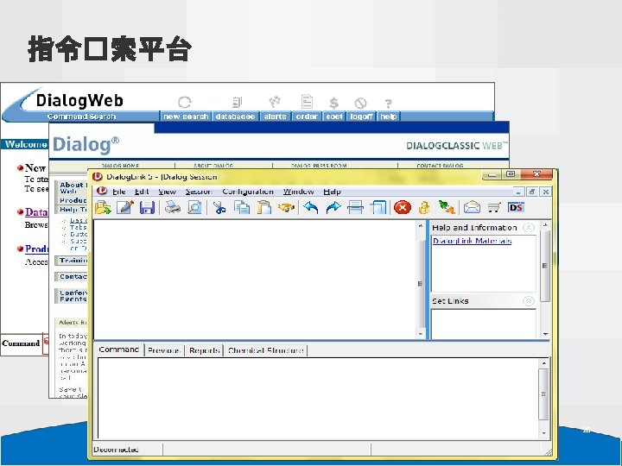Image resolution: width=622 pixels, height=466 pixels.
Task: Restore the inner Dialog Session window
Action: 532,192
